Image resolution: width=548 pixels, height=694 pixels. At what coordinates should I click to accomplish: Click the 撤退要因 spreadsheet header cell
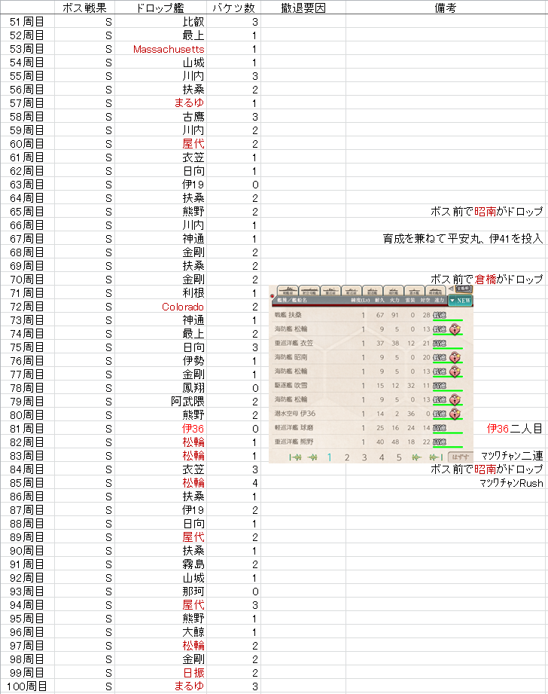pyautogui.click(x=303, y=8)
